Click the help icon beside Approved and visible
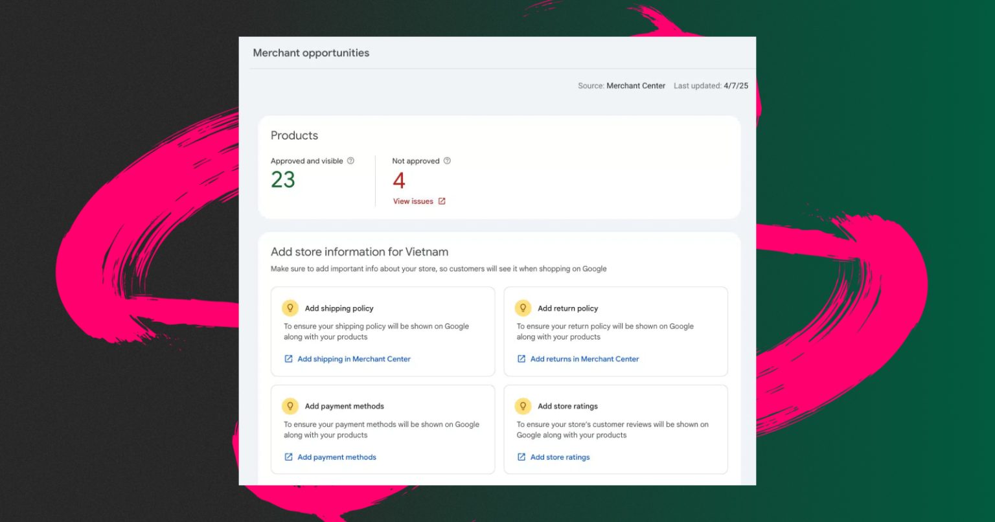 pos(350,161)
